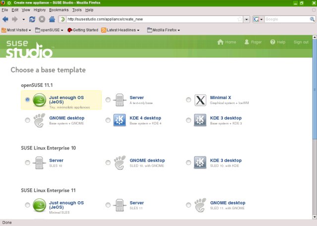This screenshot has width=317, height=226.
Task: Click the Server icon for SLES 11
Action: click(120, 205)
